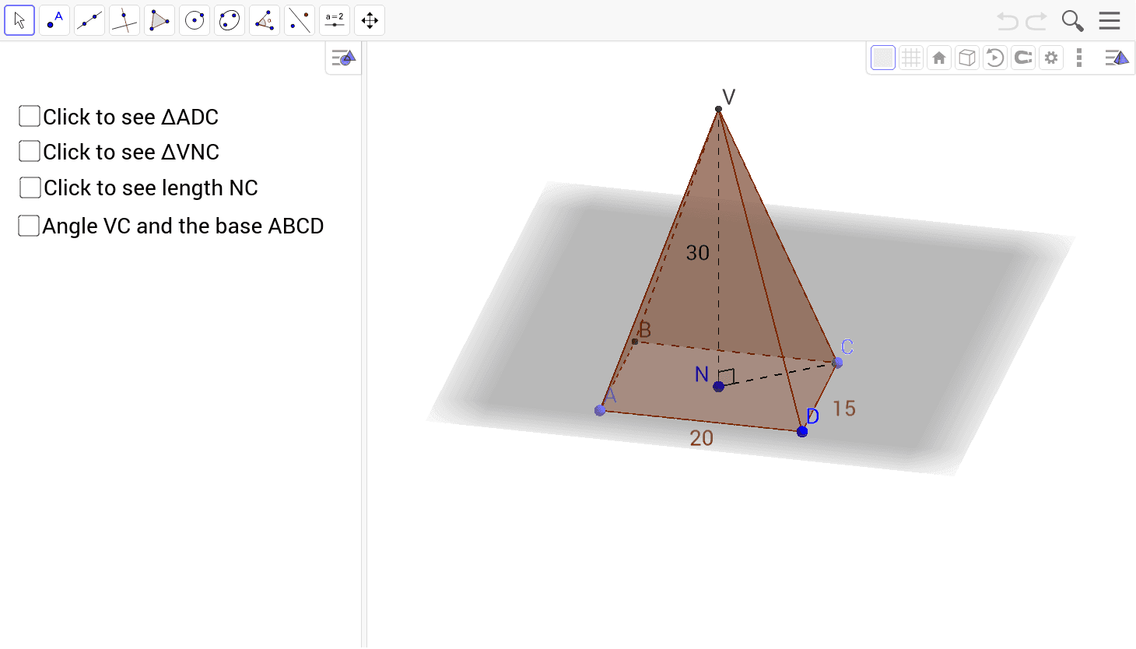1136x649 pixels.
Task: Open the 3D view Settings gear
Action: coord(1050,57)
